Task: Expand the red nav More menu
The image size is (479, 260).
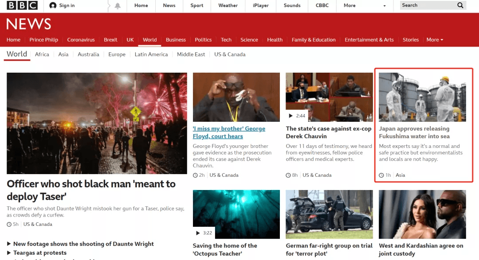Action: coord(435,40)
